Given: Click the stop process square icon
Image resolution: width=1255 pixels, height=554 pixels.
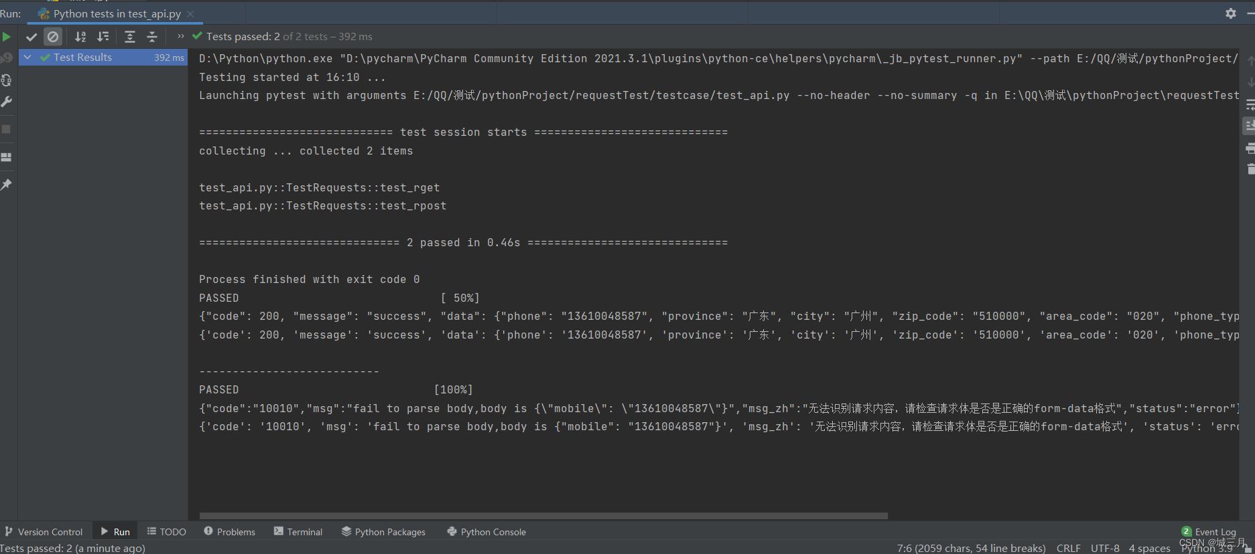Looking at the screenshot, I should (7, 129).
